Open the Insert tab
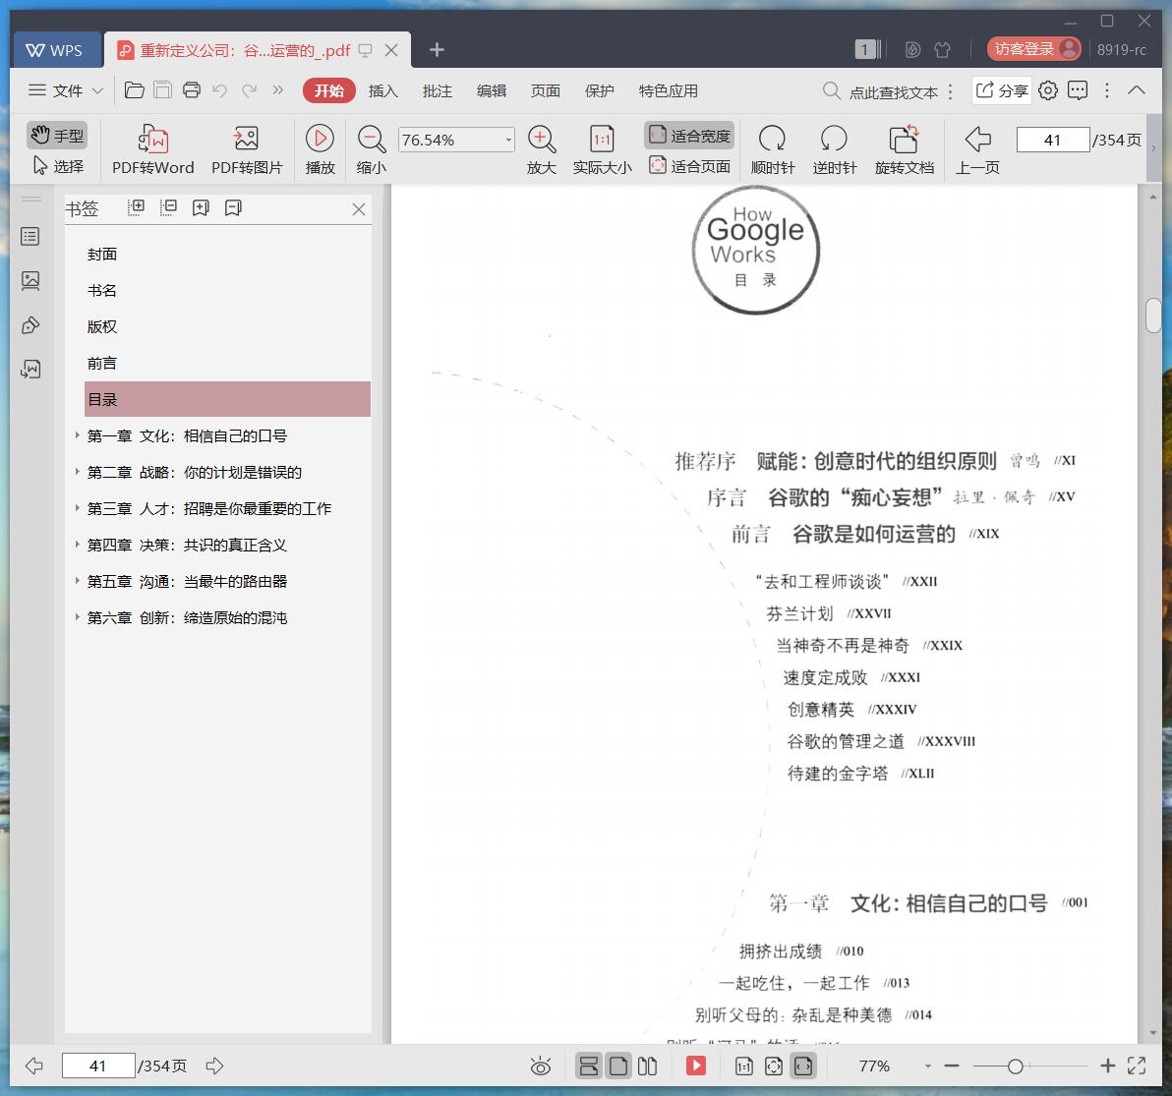1172x1096 pixels. tap(382, 90)
